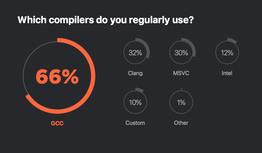262x153 pixels.
Task: Select the Clang 32% circle chart
Action: [x=137, y=51]
